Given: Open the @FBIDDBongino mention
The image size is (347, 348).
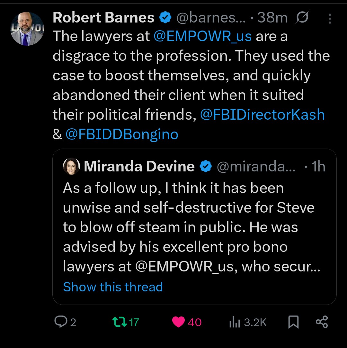Looking at the screenshot, I should pos(122,134).
